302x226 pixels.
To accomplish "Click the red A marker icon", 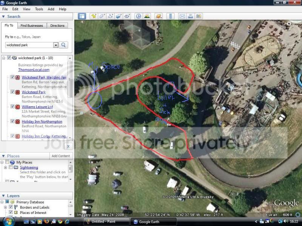I will (x=17, y=78).
